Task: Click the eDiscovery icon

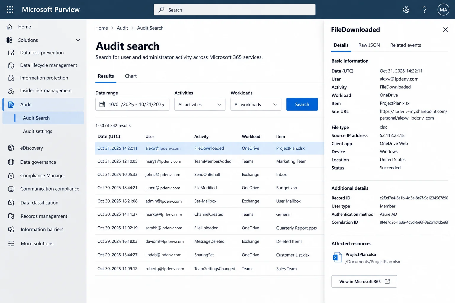Action: [x=11, y=148]
